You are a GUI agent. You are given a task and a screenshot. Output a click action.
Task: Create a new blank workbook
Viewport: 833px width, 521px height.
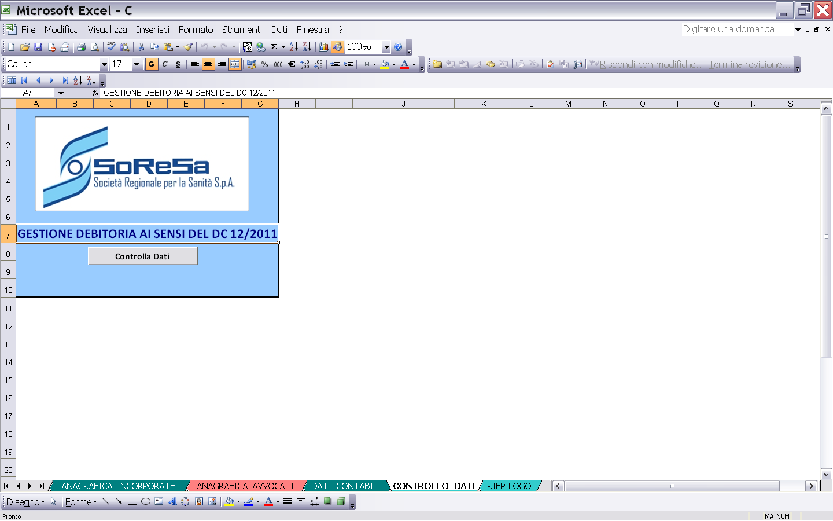pyautogui.click(x=11, y=47)
